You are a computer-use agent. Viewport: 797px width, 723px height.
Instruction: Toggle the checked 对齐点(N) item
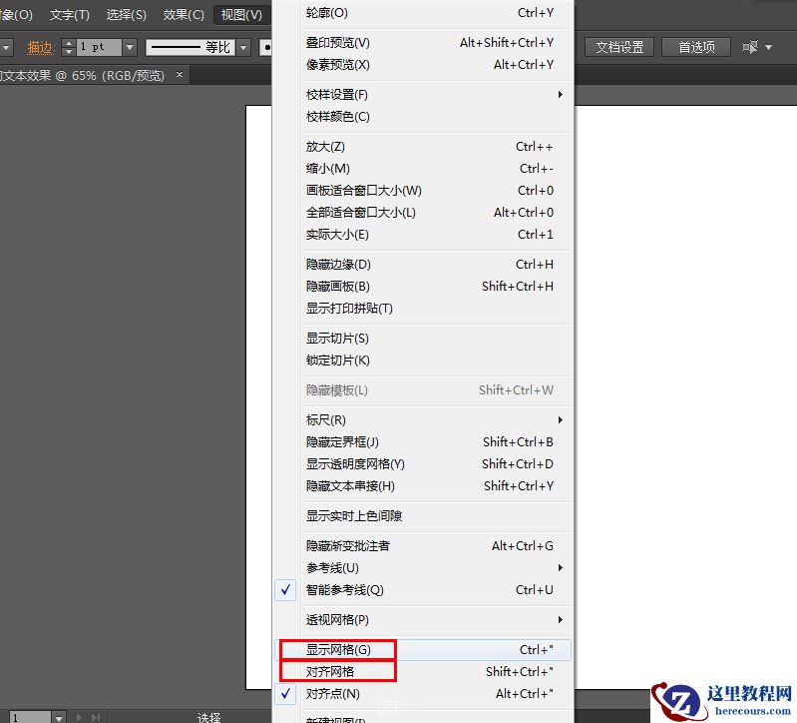pyautogui.click(x=423, y=693)
